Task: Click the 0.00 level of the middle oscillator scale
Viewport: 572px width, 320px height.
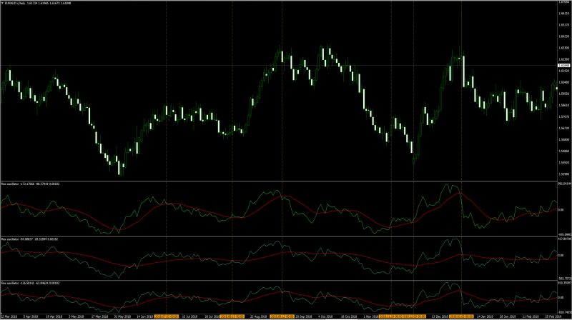Action: point(561,256)
